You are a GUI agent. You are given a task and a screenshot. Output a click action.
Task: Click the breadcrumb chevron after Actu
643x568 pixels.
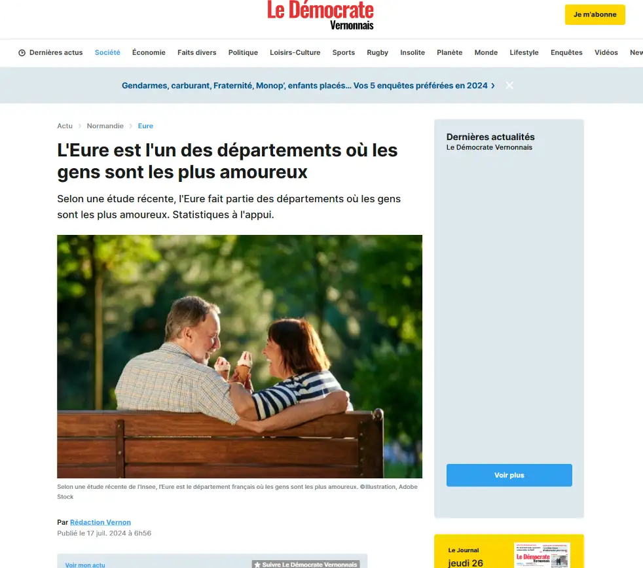pos(79,126)
